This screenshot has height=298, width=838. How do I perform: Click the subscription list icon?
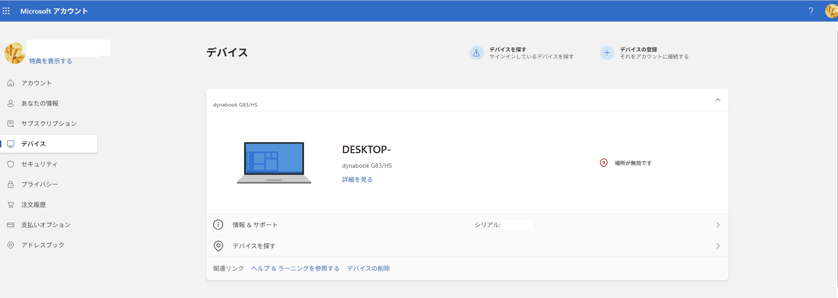click(11, 124)
